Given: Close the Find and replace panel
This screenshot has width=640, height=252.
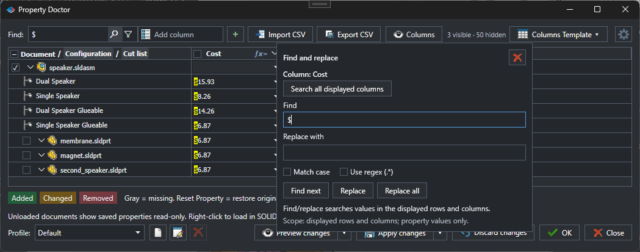Looking at the screenshot, I should pyautogui.click(x=517, y=57).
